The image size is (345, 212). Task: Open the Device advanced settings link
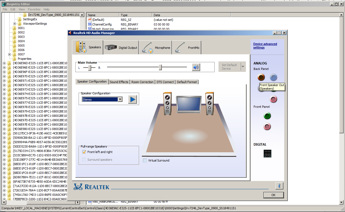[265, 46]
